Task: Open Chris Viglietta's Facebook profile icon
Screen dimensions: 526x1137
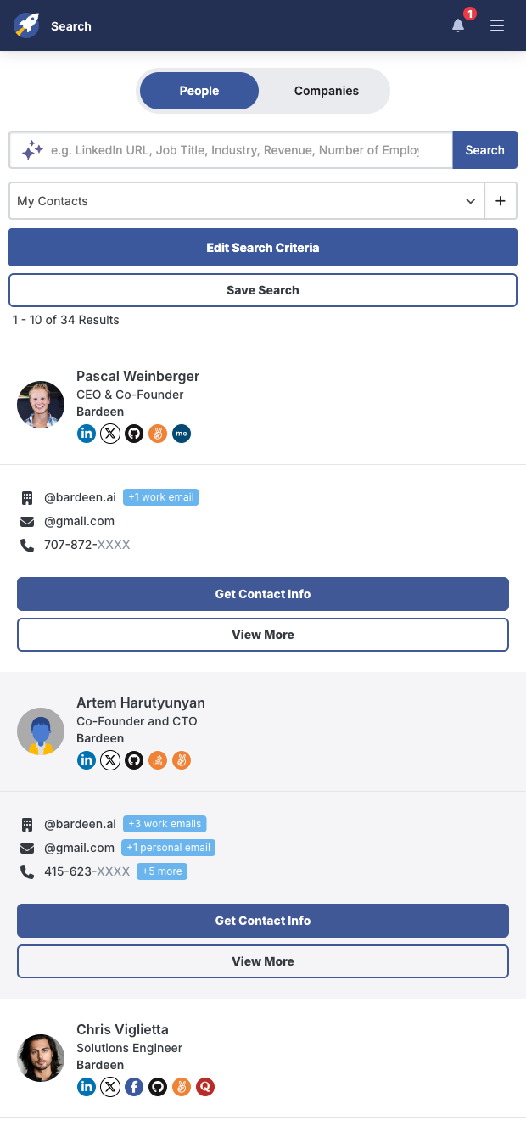Action: [x=134, y=1087]
